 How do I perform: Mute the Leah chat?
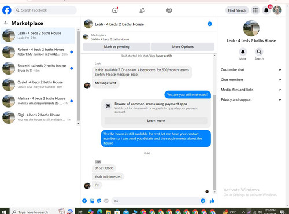click(243, 52)
